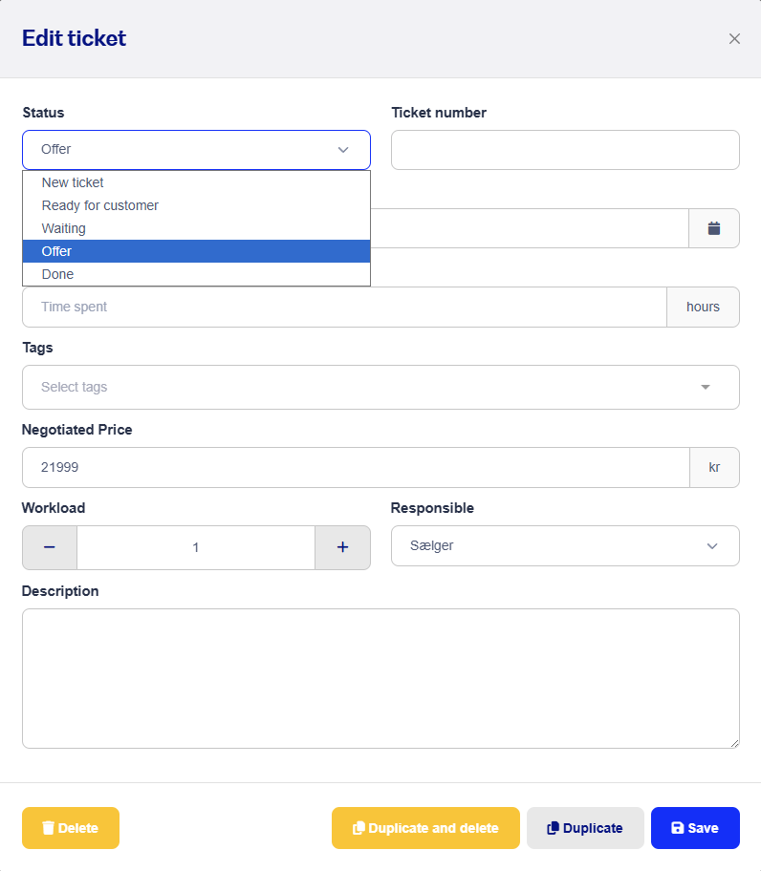Image resolution: width=761 pixels, height=871 pixels.
Task: Open the calendar date picker icon
Action: [714, 228]
